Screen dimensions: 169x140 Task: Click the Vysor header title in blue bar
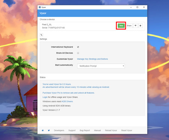click(x=43, y=13)
